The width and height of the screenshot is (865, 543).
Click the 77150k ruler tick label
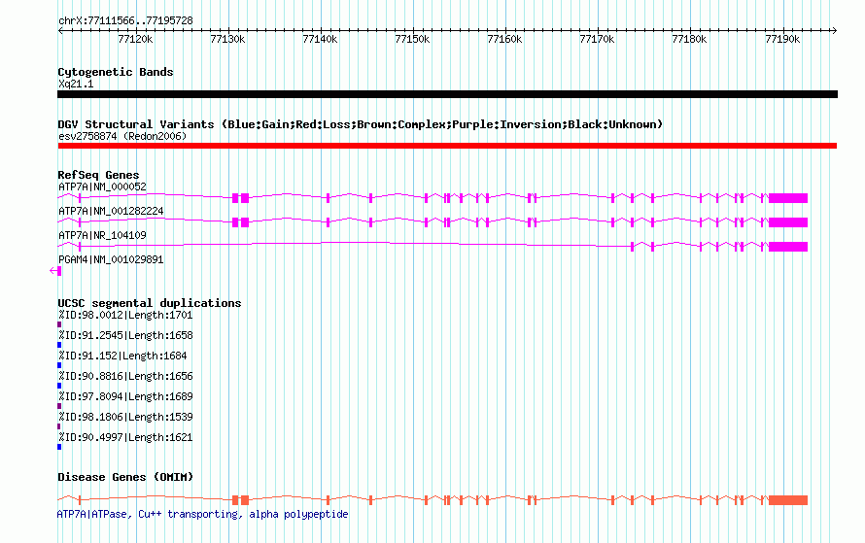click(x=412, y=39)
